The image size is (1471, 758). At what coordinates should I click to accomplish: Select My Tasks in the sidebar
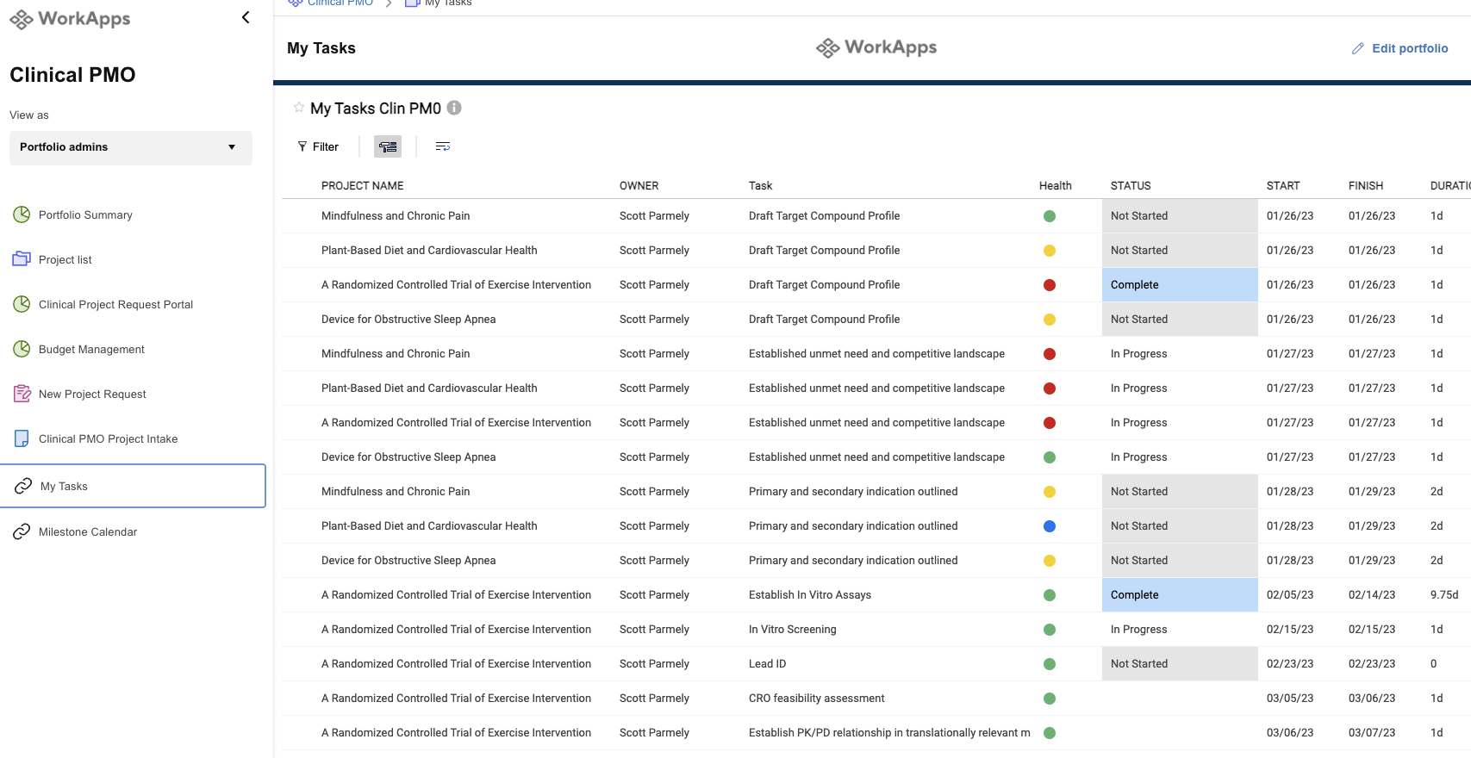[64, 486]
